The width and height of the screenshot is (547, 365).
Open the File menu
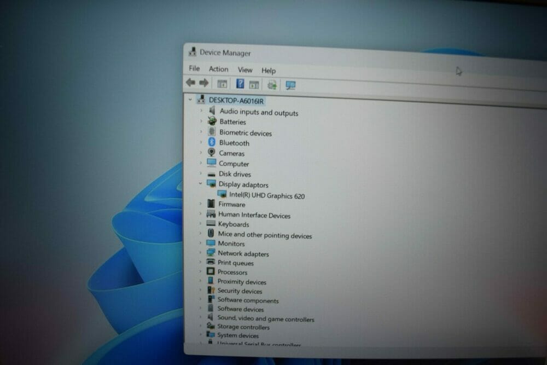(194, 68)
